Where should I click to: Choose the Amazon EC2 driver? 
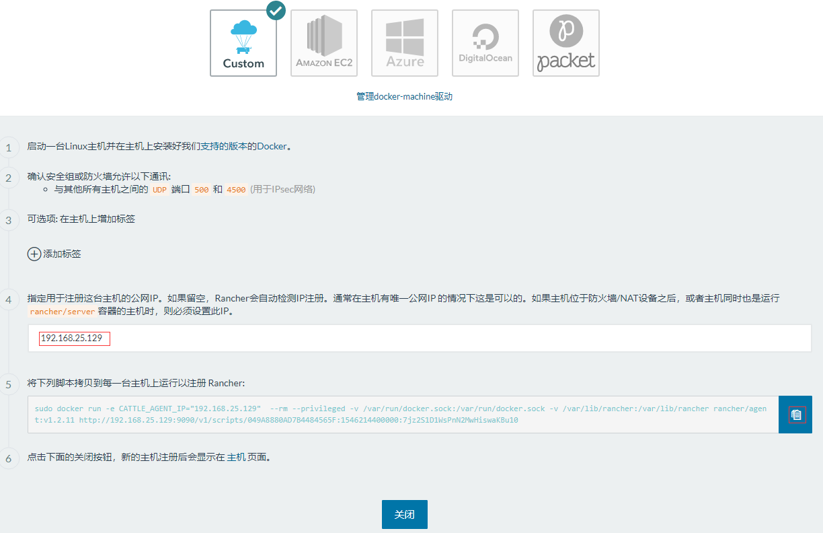click(x=324, y=43)
